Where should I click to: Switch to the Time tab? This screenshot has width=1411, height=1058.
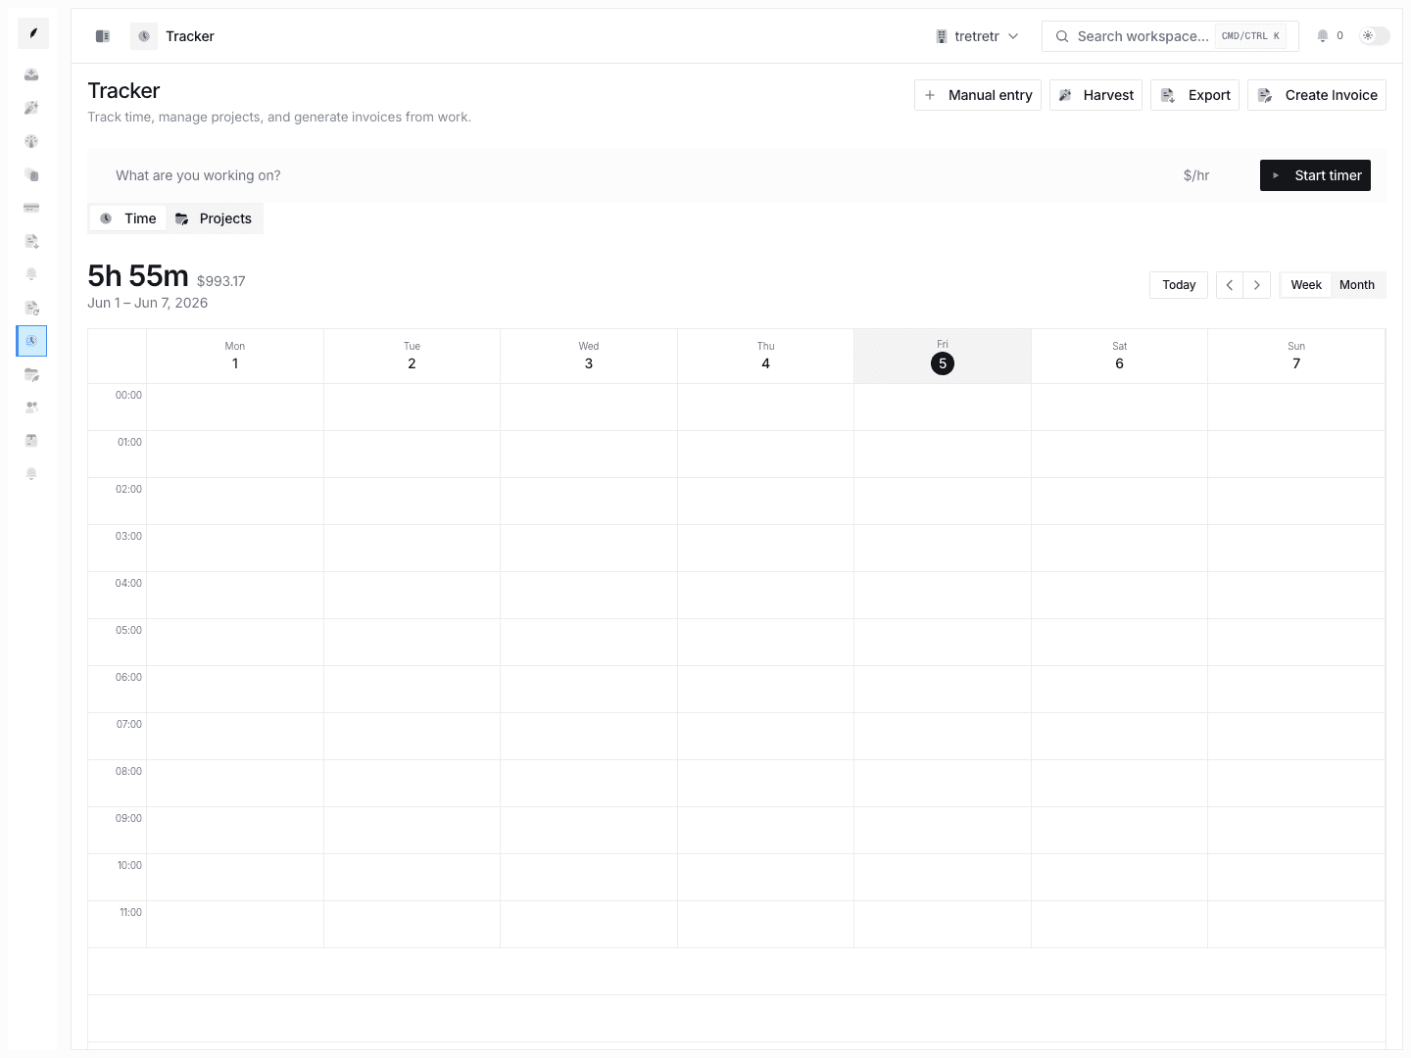128,218
